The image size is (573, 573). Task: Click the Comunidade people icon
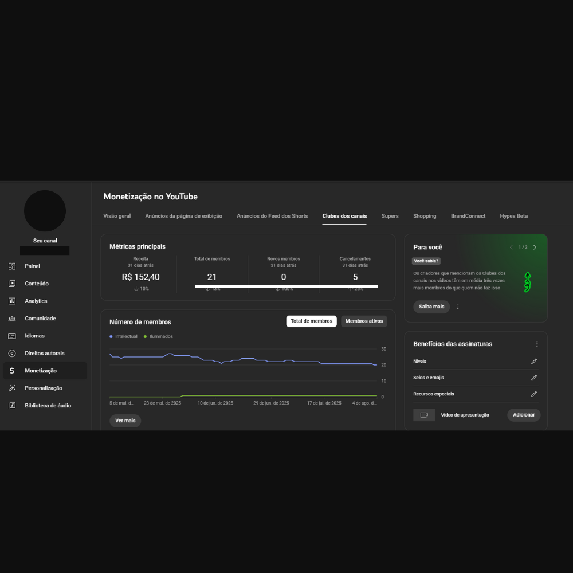coord(12,319)
